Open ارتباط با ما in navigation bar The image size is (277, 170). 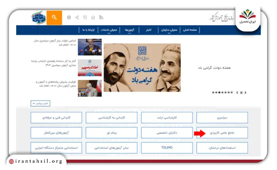click(x=88, y=30)
